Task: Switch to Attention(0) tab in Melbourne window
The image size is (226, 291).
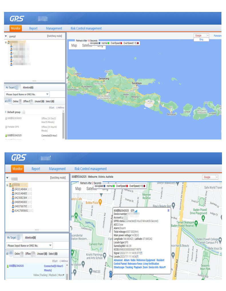Action: click(x=30, y=238)
